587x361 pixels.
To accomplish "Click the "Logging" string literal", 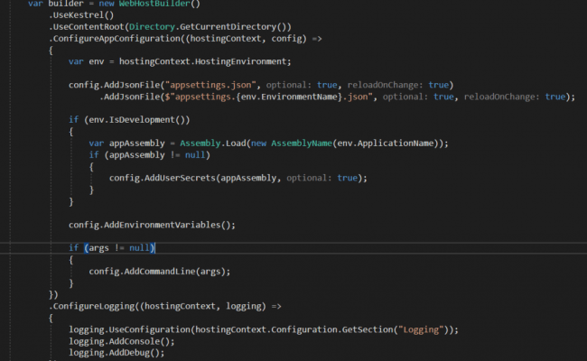I will (421, 329).
